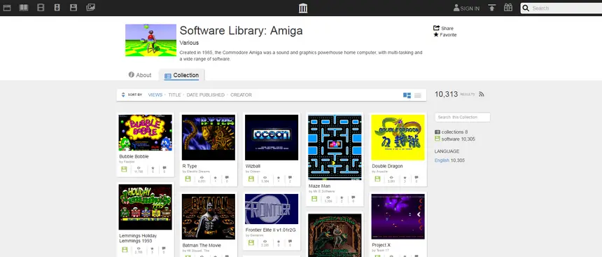Open Bubble Bobble thumbnail

click(145, 132)
